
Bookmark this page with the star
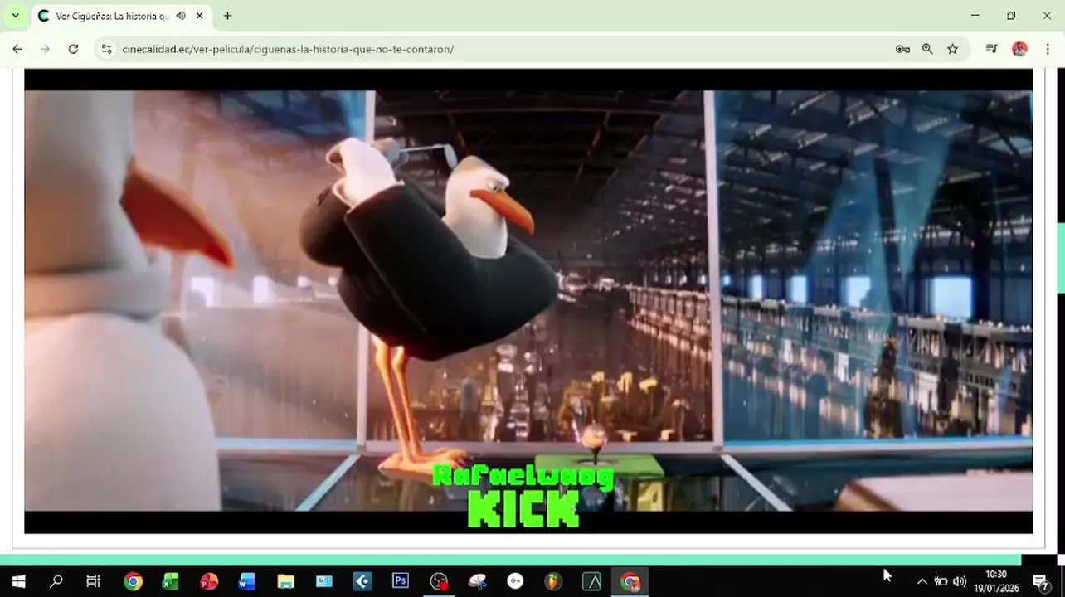(x=952, y=49)
